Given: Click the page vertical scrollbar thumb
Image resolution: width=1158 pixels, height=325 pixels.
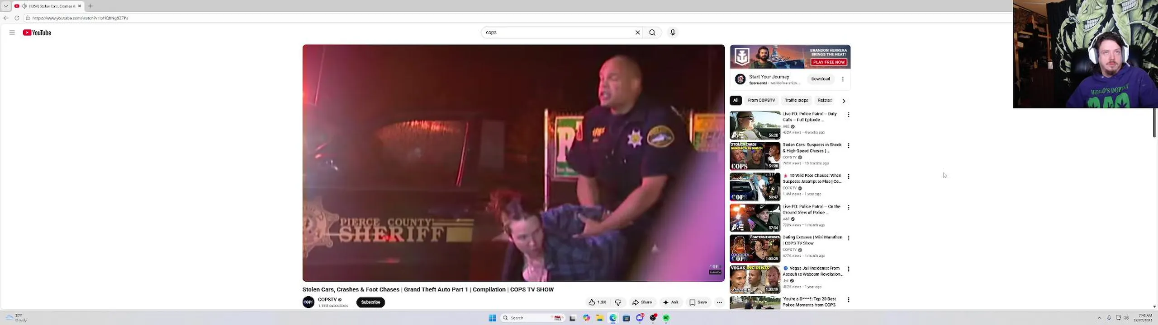Looking at the screenshot, I should click(1154, 122).
